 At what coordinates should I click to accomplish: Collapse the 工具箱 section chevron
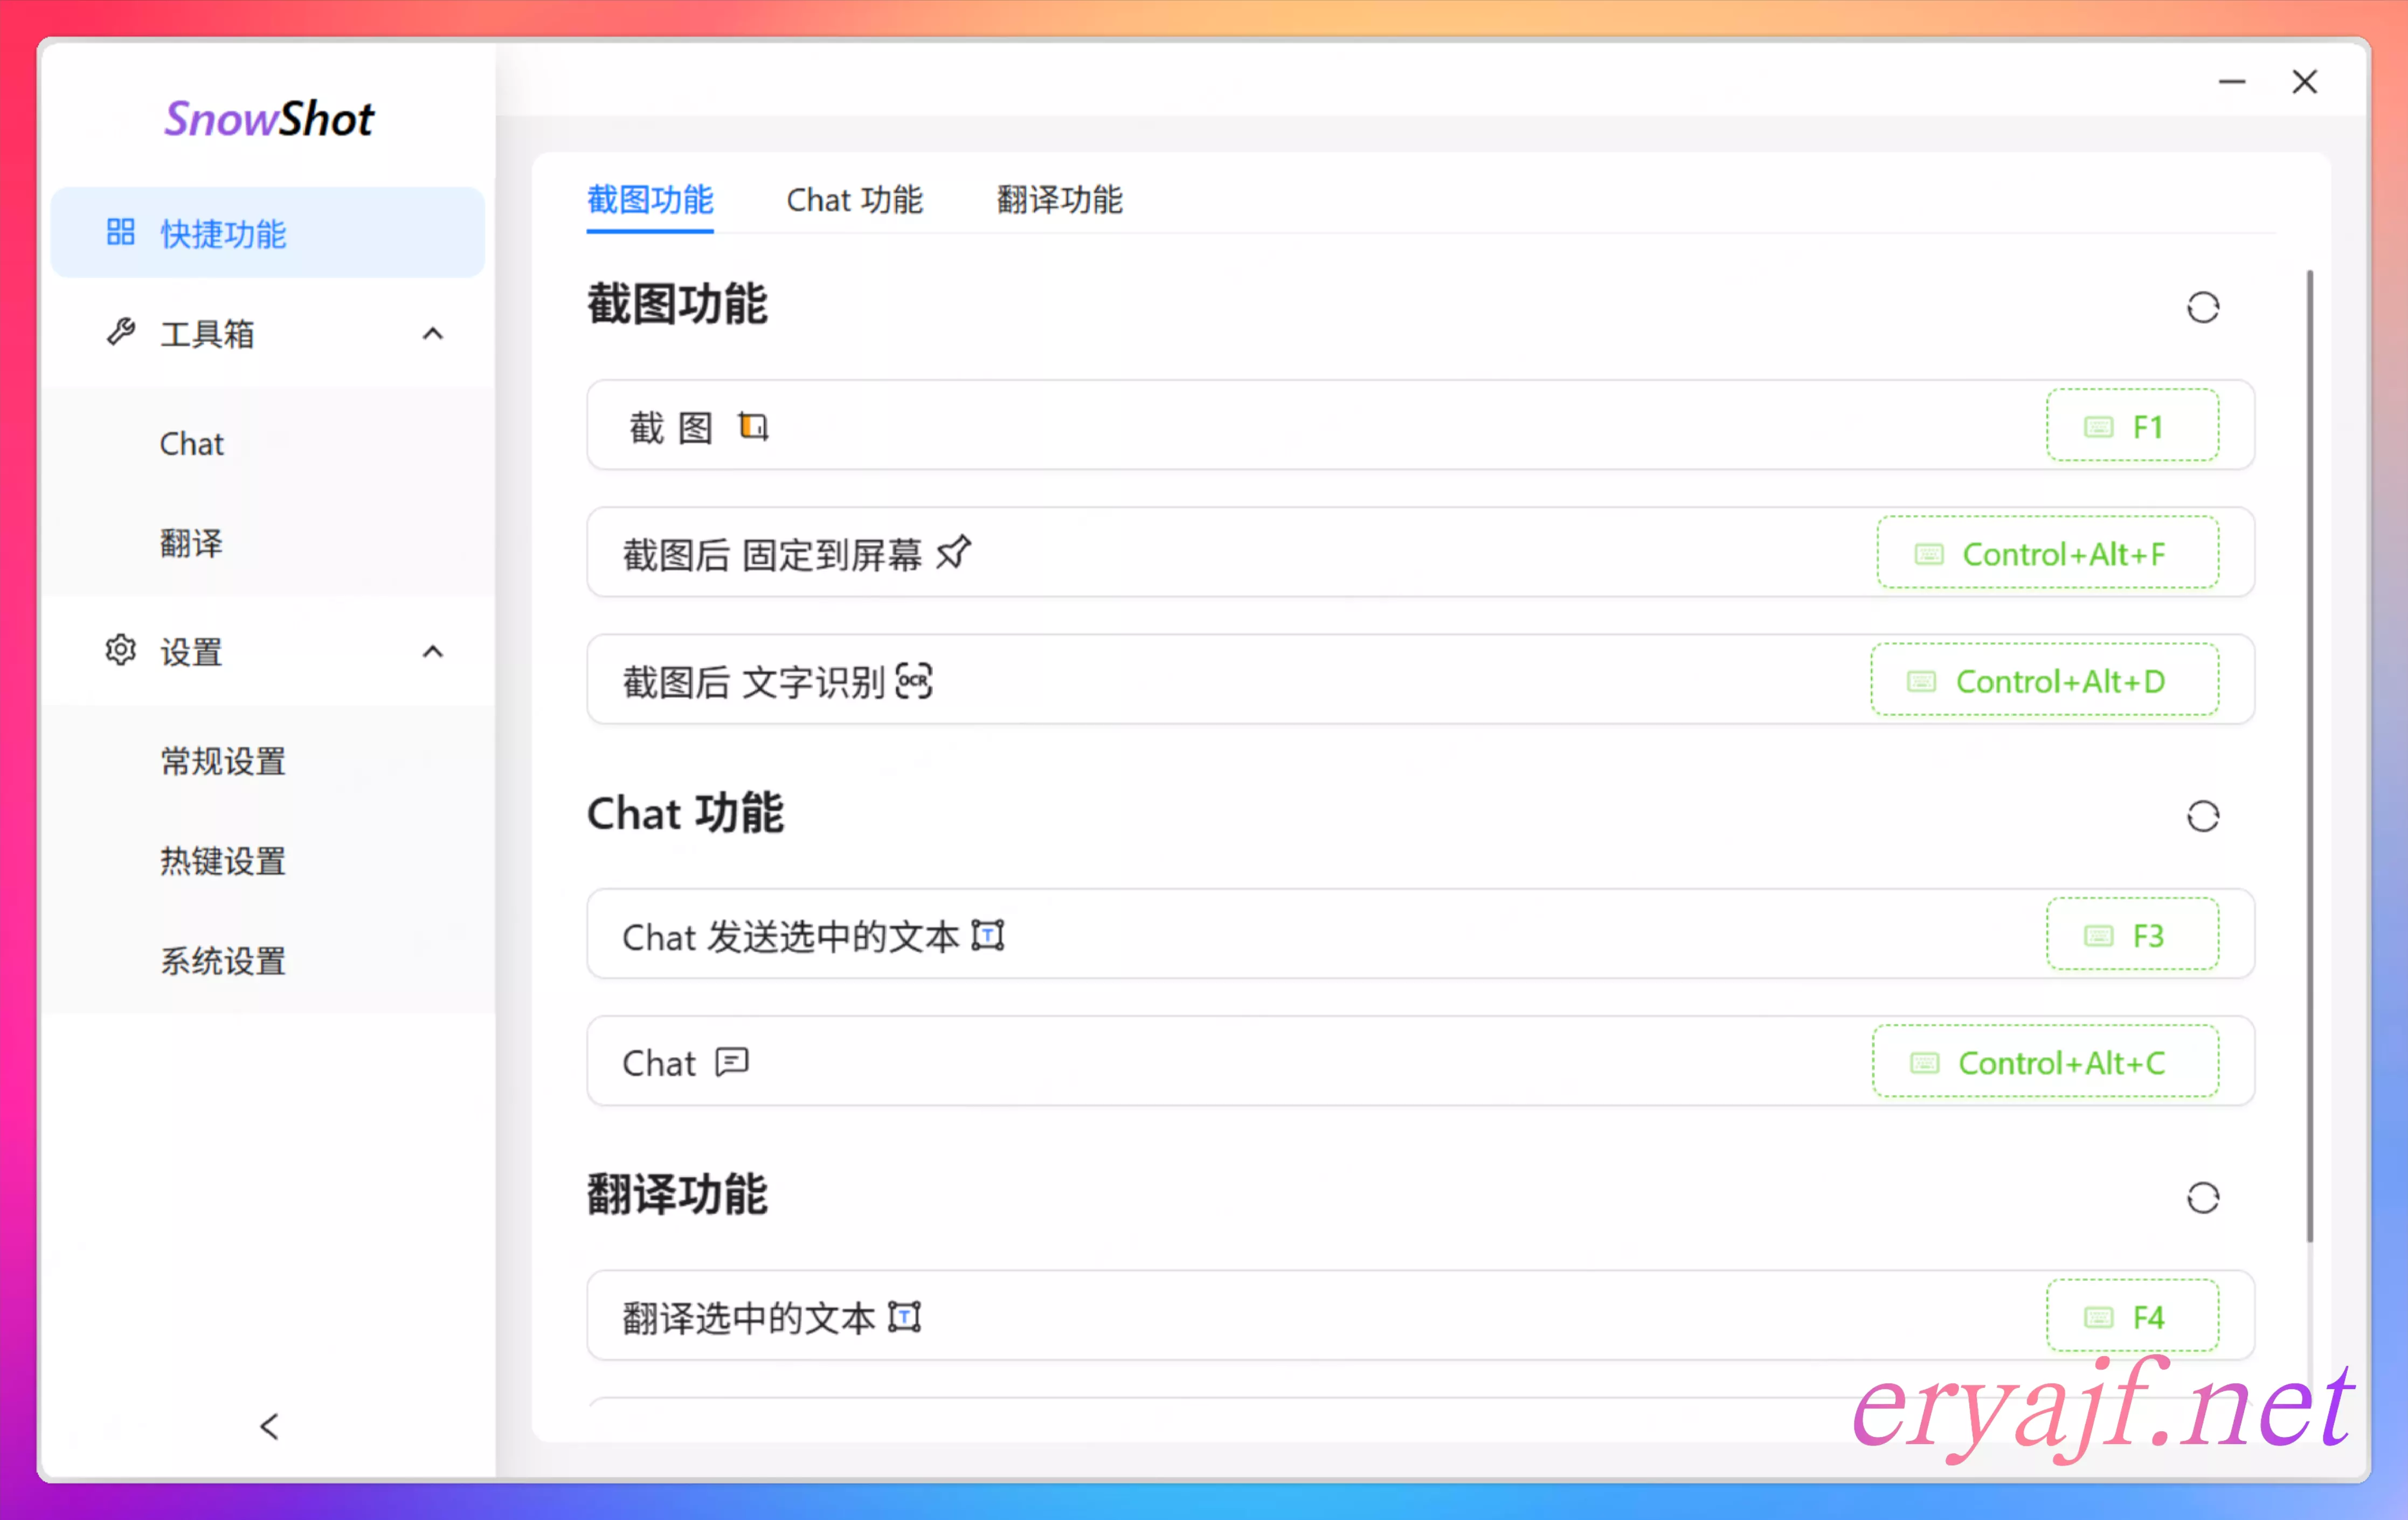432,334
